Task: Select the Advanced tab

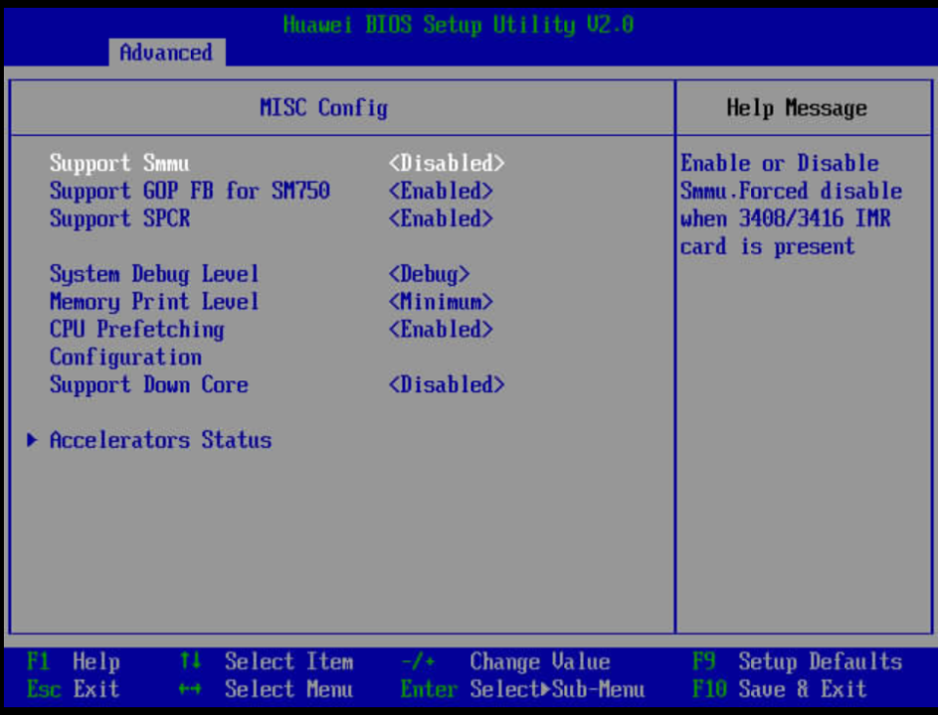Action: (166, 53)
